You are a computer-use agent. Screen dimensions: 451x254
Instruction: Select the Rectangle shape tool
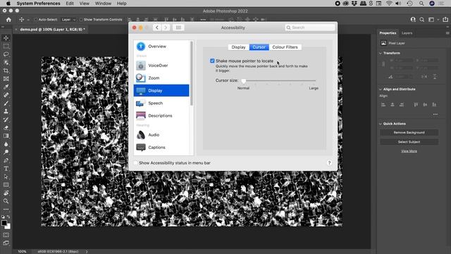[6, 185]
